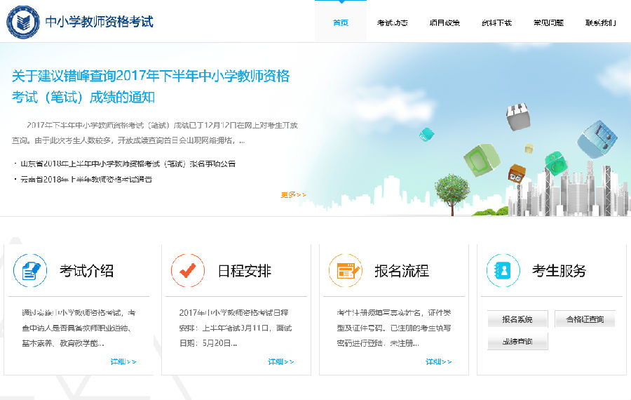Click 详细>> in the 报名流程 card
The width and height of the screenshot is (631, 400).
pos(439,361)
